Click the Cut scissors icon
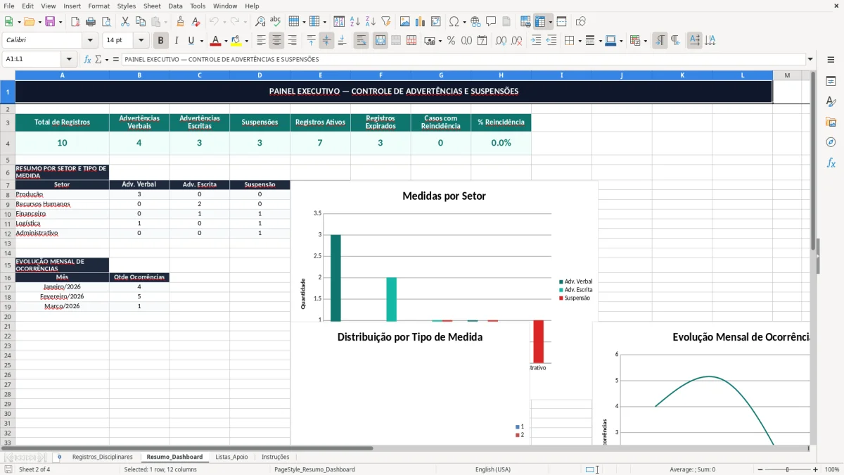 (x=124, y=22)
